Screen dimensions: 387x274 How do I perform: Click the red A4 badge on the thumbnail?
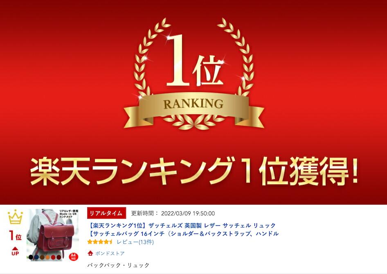coord(74,257)
